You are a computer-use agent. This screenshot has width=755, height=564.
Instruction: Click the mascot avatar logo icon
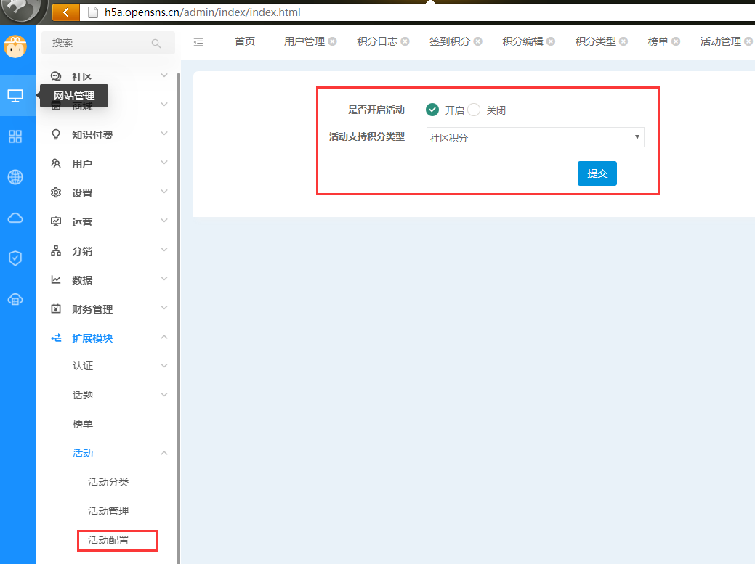click(15, 46)
